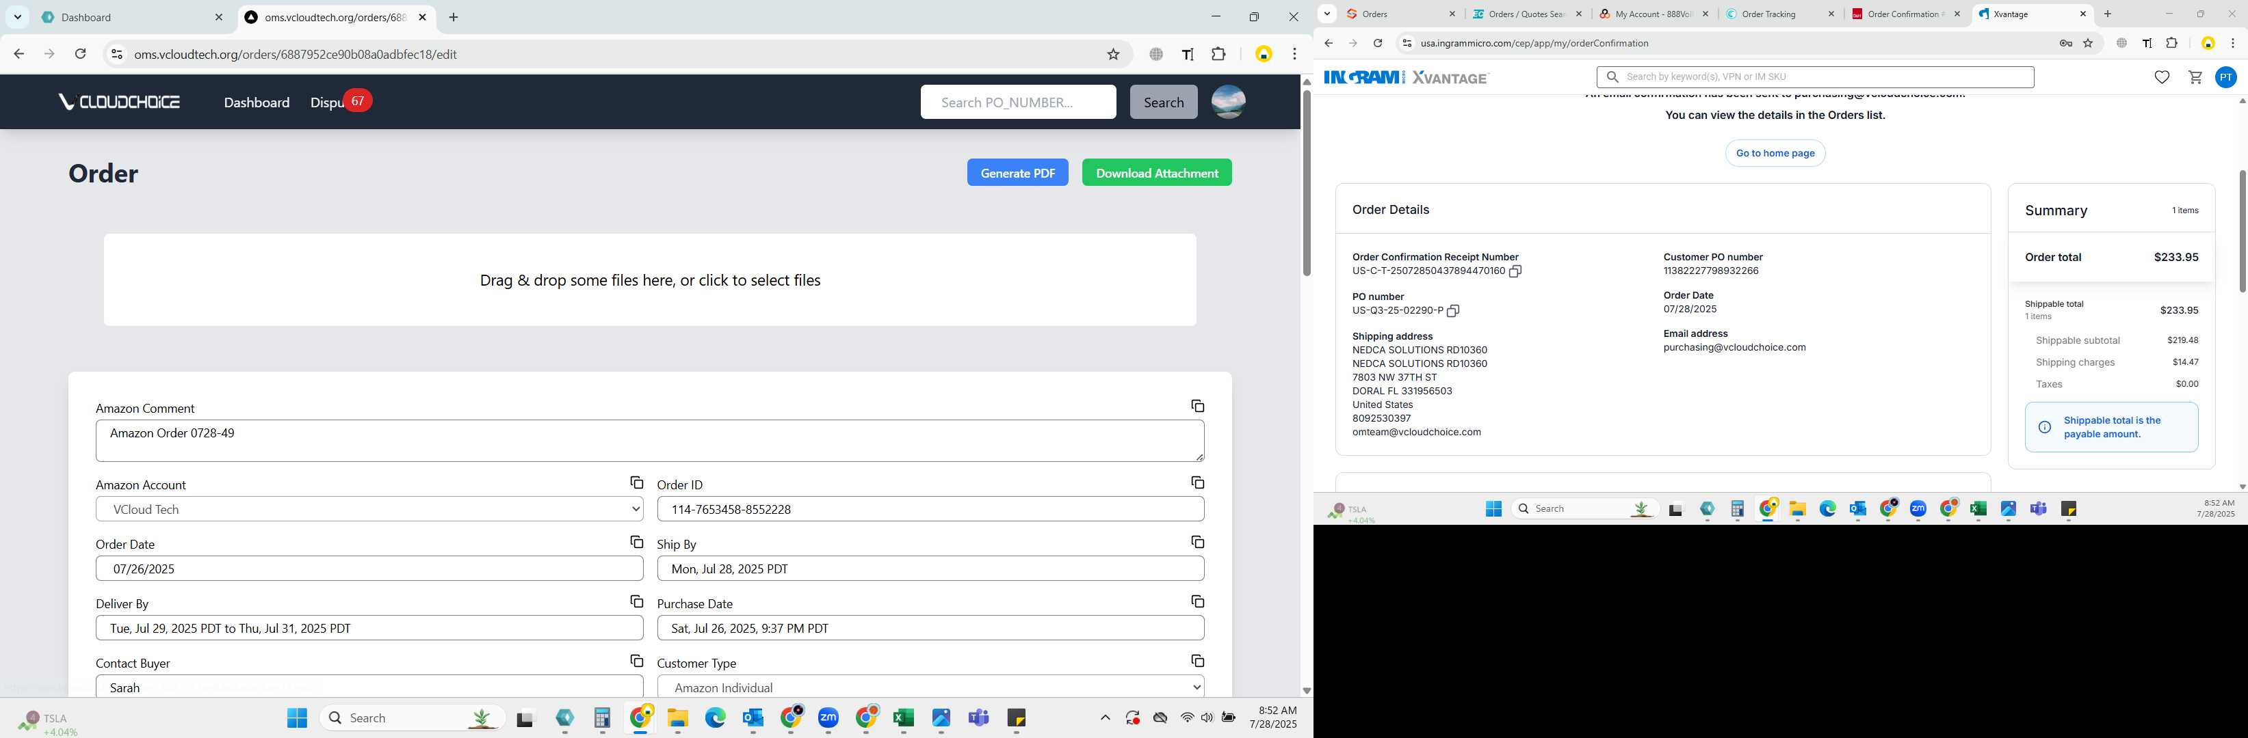Open the tab search dropdown in the OMS browser
The height and width of the screenshot is (738, 2248).
[x=18, y=18]
